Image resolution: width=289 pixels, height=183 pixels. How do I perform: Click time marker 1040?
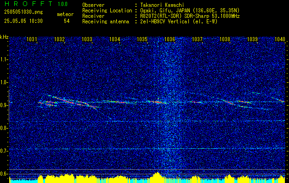click(x=280, y=39)
